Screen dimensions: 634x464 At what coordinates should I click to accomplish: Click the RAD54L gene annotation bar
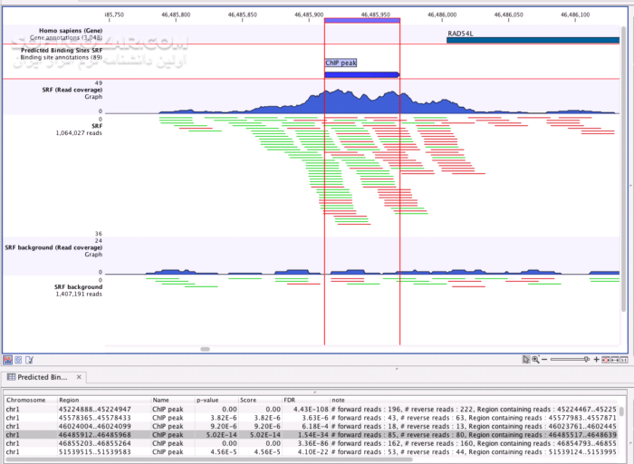point(533,40)
